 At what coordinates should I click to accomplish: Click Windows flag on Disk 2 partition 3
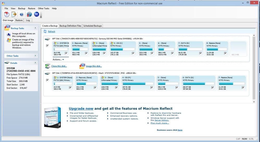point(103,77)
